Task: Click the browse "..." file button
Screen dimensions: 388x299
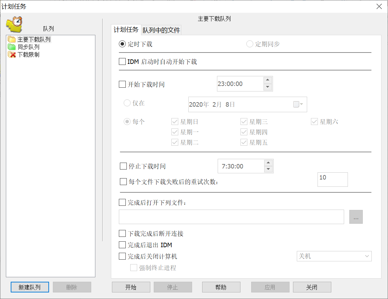Action: point(356,217)
